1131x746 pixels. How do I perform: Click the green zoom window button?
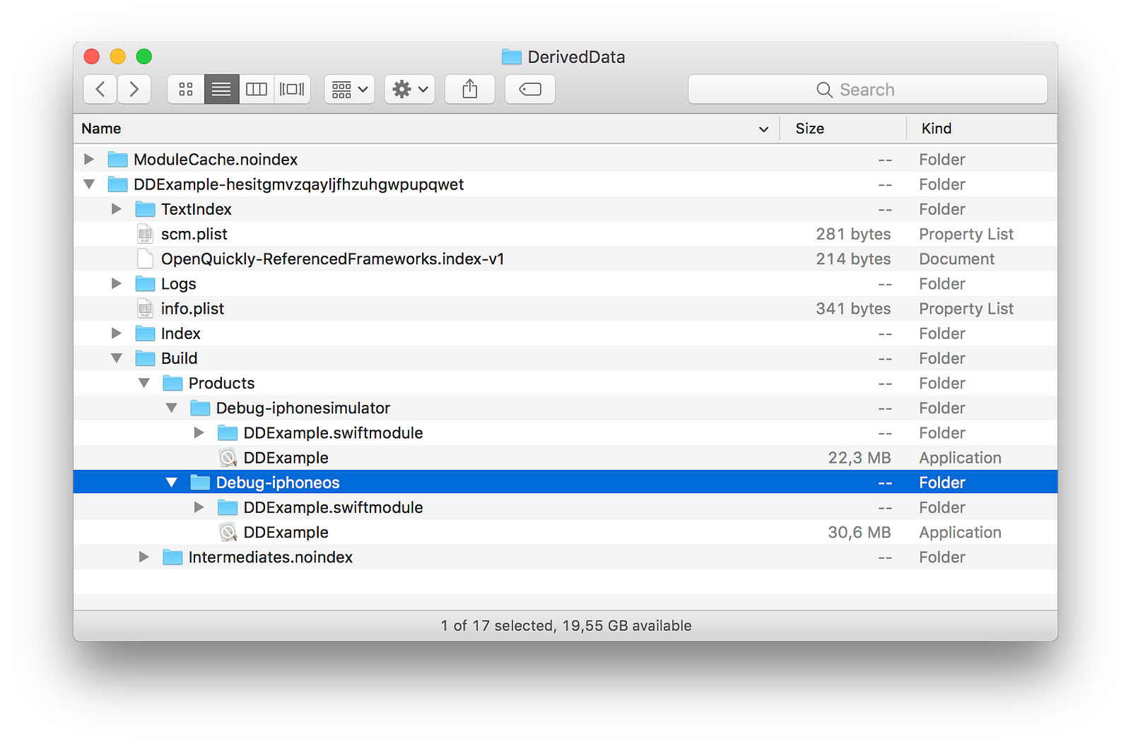coord(144,57)
